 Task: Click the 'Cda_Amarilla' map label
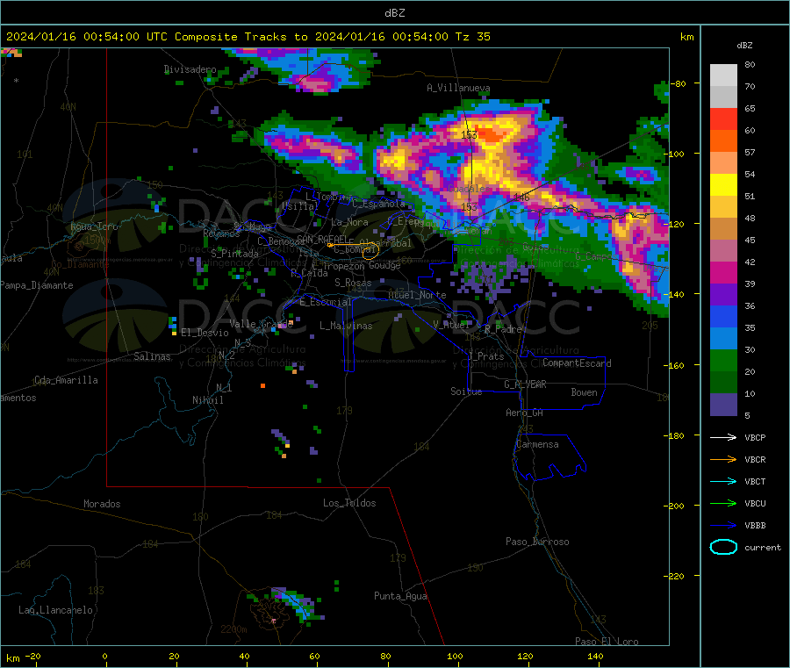(66, 380)
